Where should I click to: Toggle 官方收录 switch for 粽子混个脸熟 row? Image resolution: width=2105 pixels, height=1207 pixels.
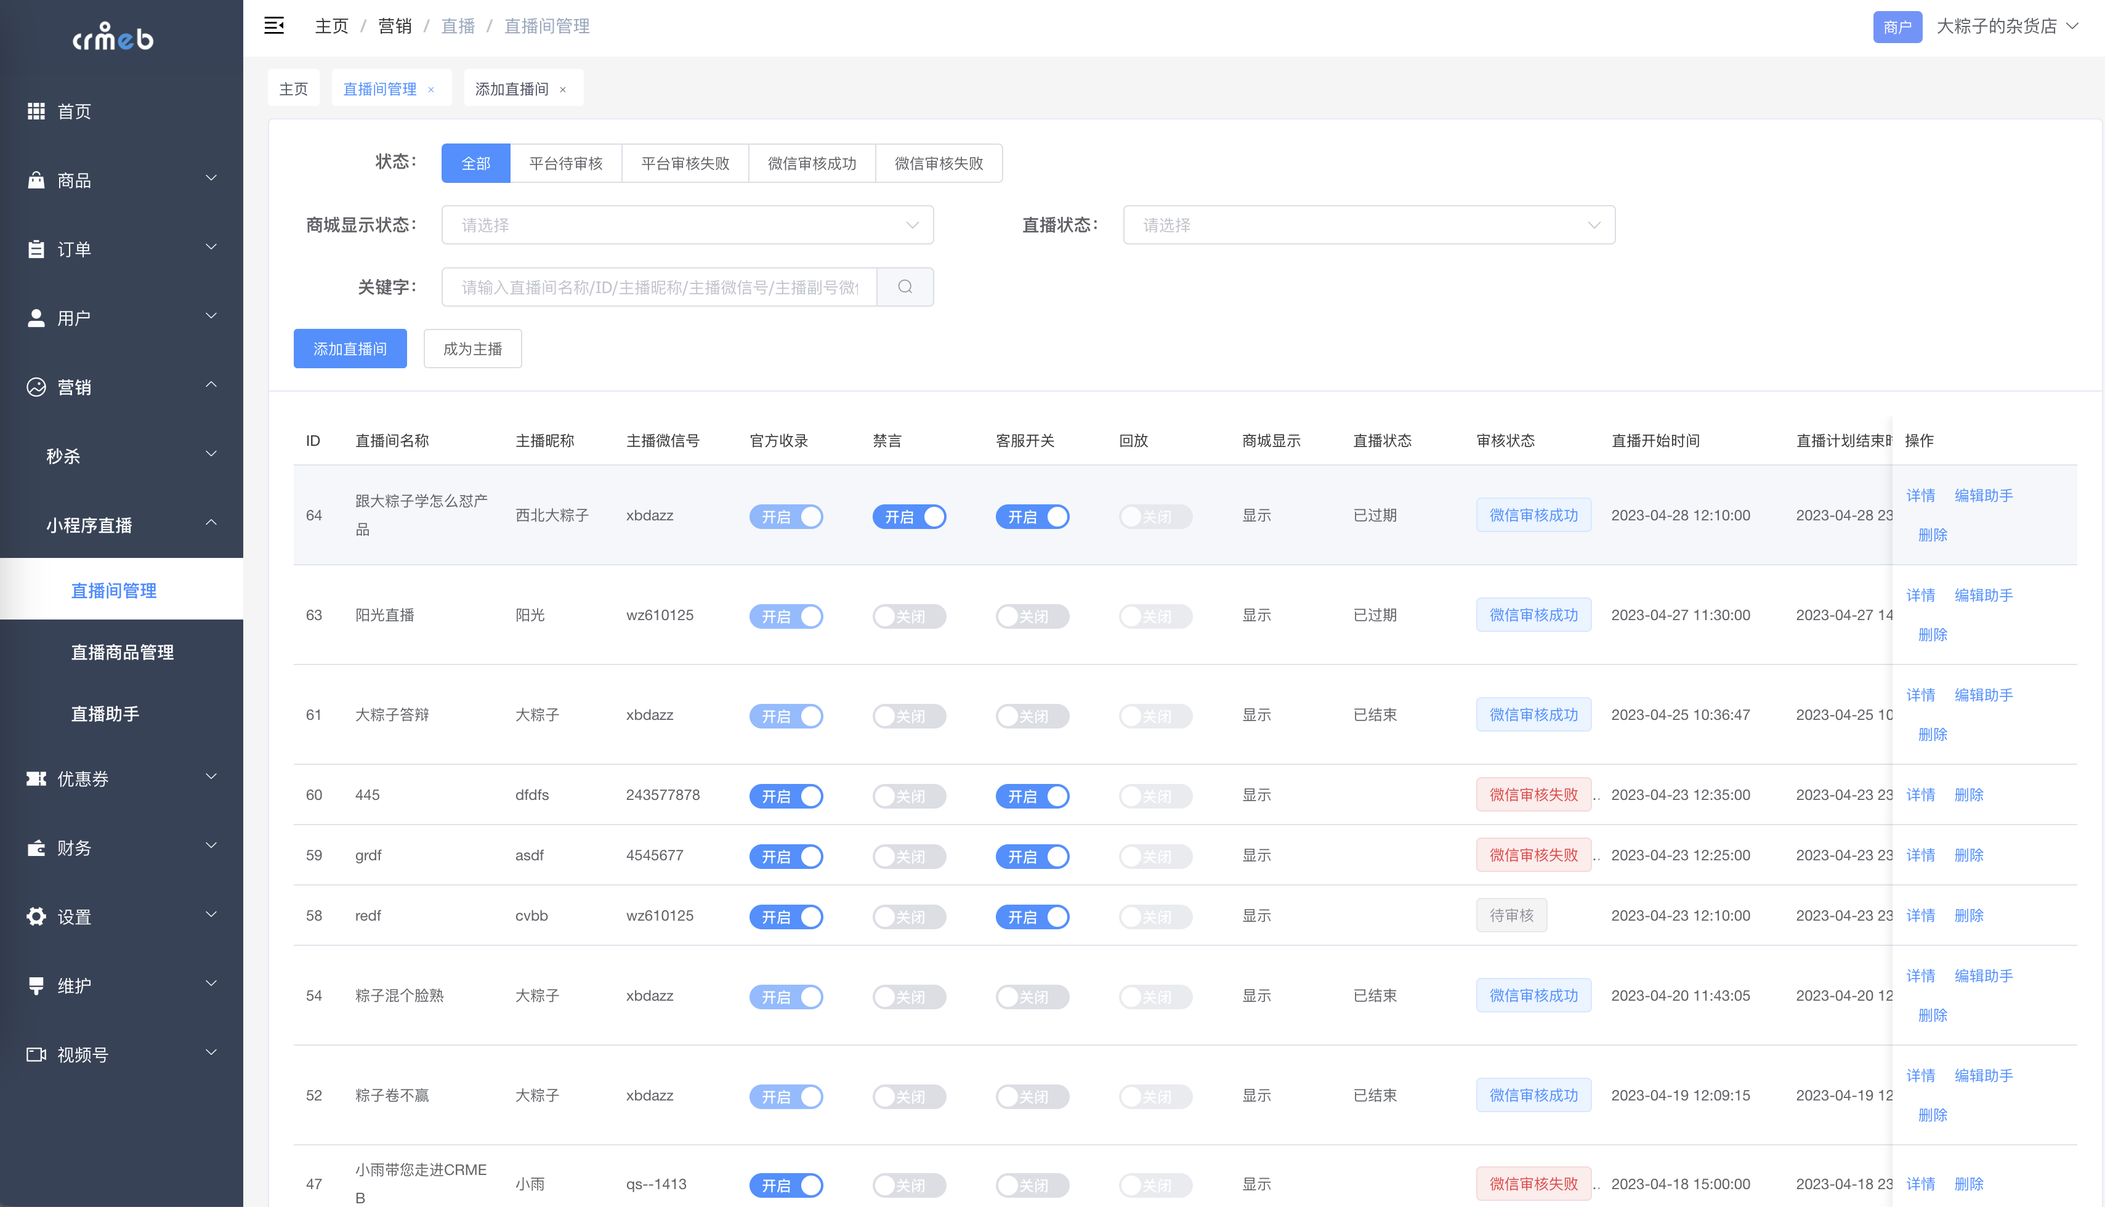click(786, 996)
